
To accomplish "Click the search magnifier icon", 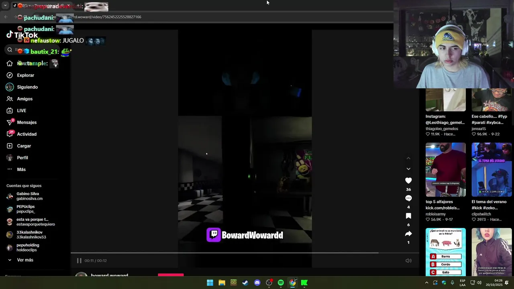I will (x=10, y=50).
